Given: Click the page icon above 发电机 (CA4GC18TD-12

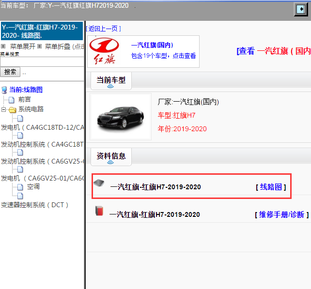Looking at the screenshot, I should [x=20, y=119].
